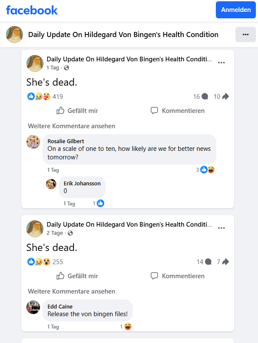View reactions on Edd Caine's comment

[126, 326]
